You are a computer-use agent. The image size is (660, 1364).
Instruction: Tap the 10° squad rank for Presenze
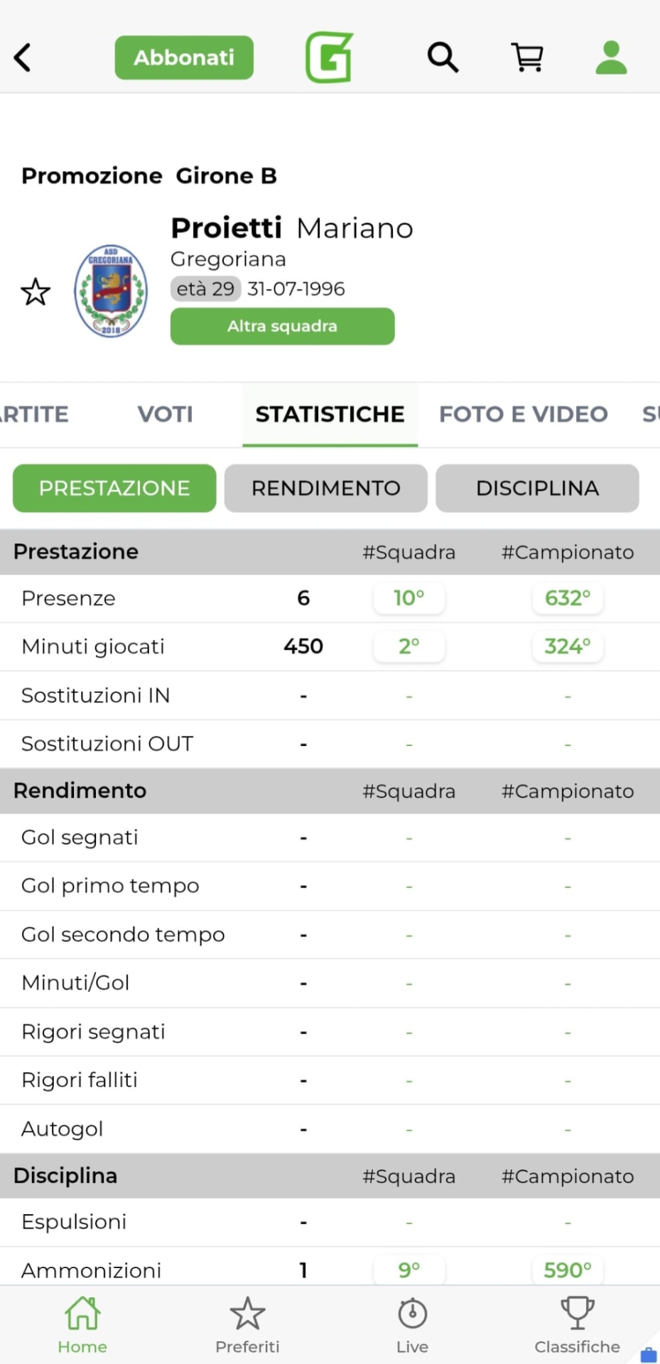[x=409, y=598]
